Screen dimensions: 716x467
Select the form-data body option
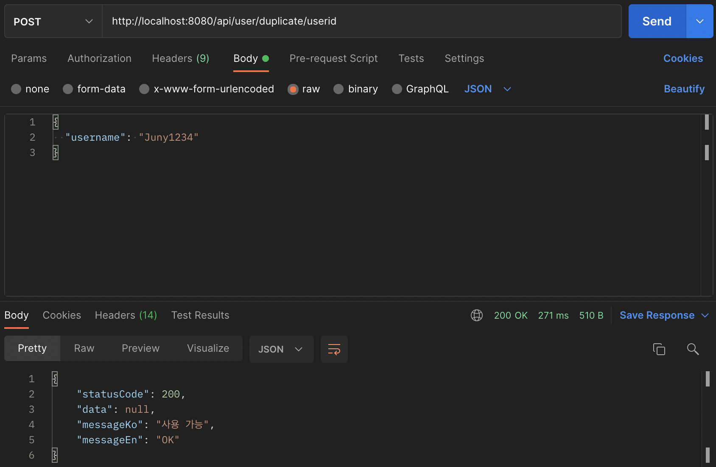tap(68, 89)
